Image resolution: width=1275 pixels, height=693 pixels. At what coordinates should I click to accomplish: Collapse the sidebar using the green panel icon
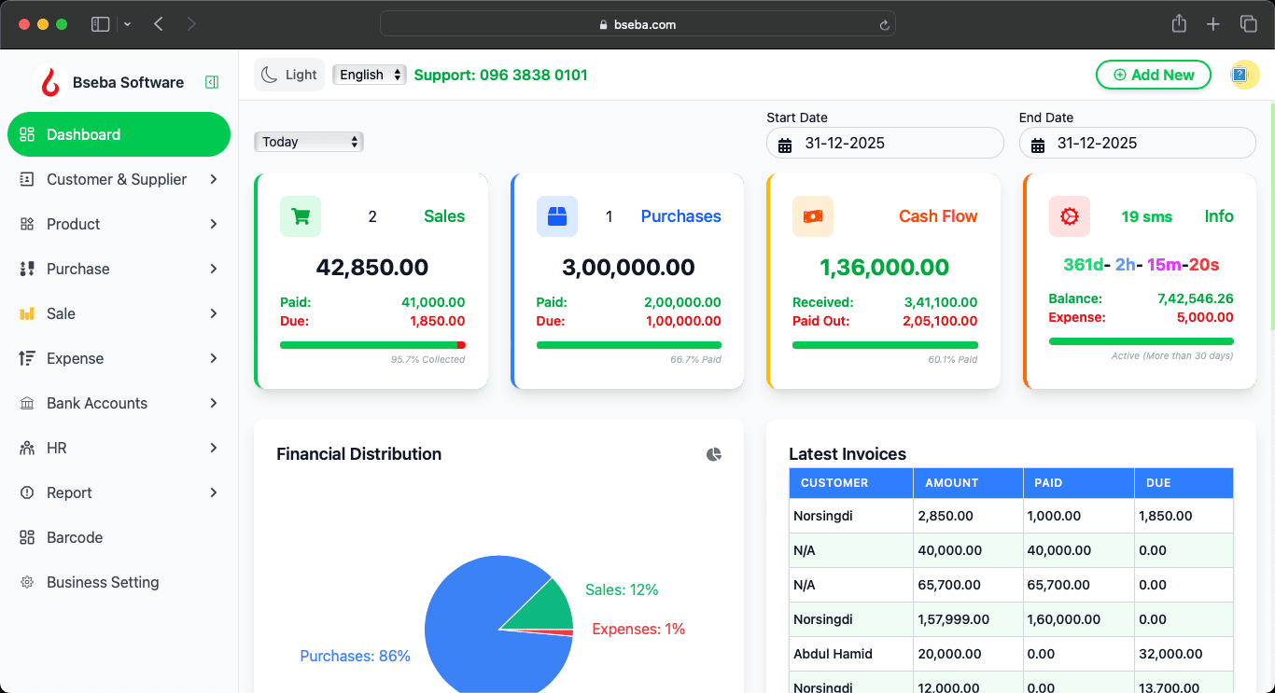tap(212, 82)
